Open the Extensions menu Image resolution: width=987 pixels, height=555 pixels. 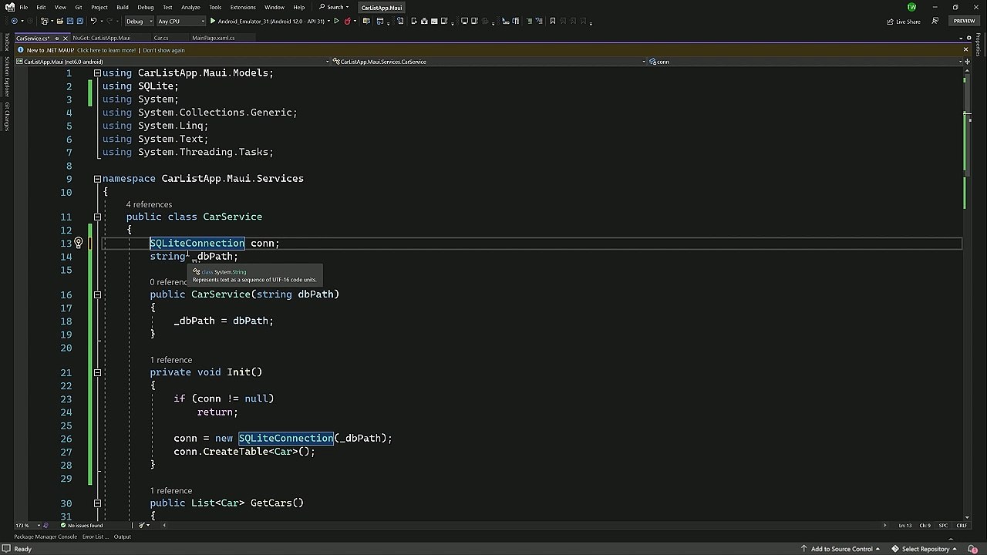tap(243, 7)
